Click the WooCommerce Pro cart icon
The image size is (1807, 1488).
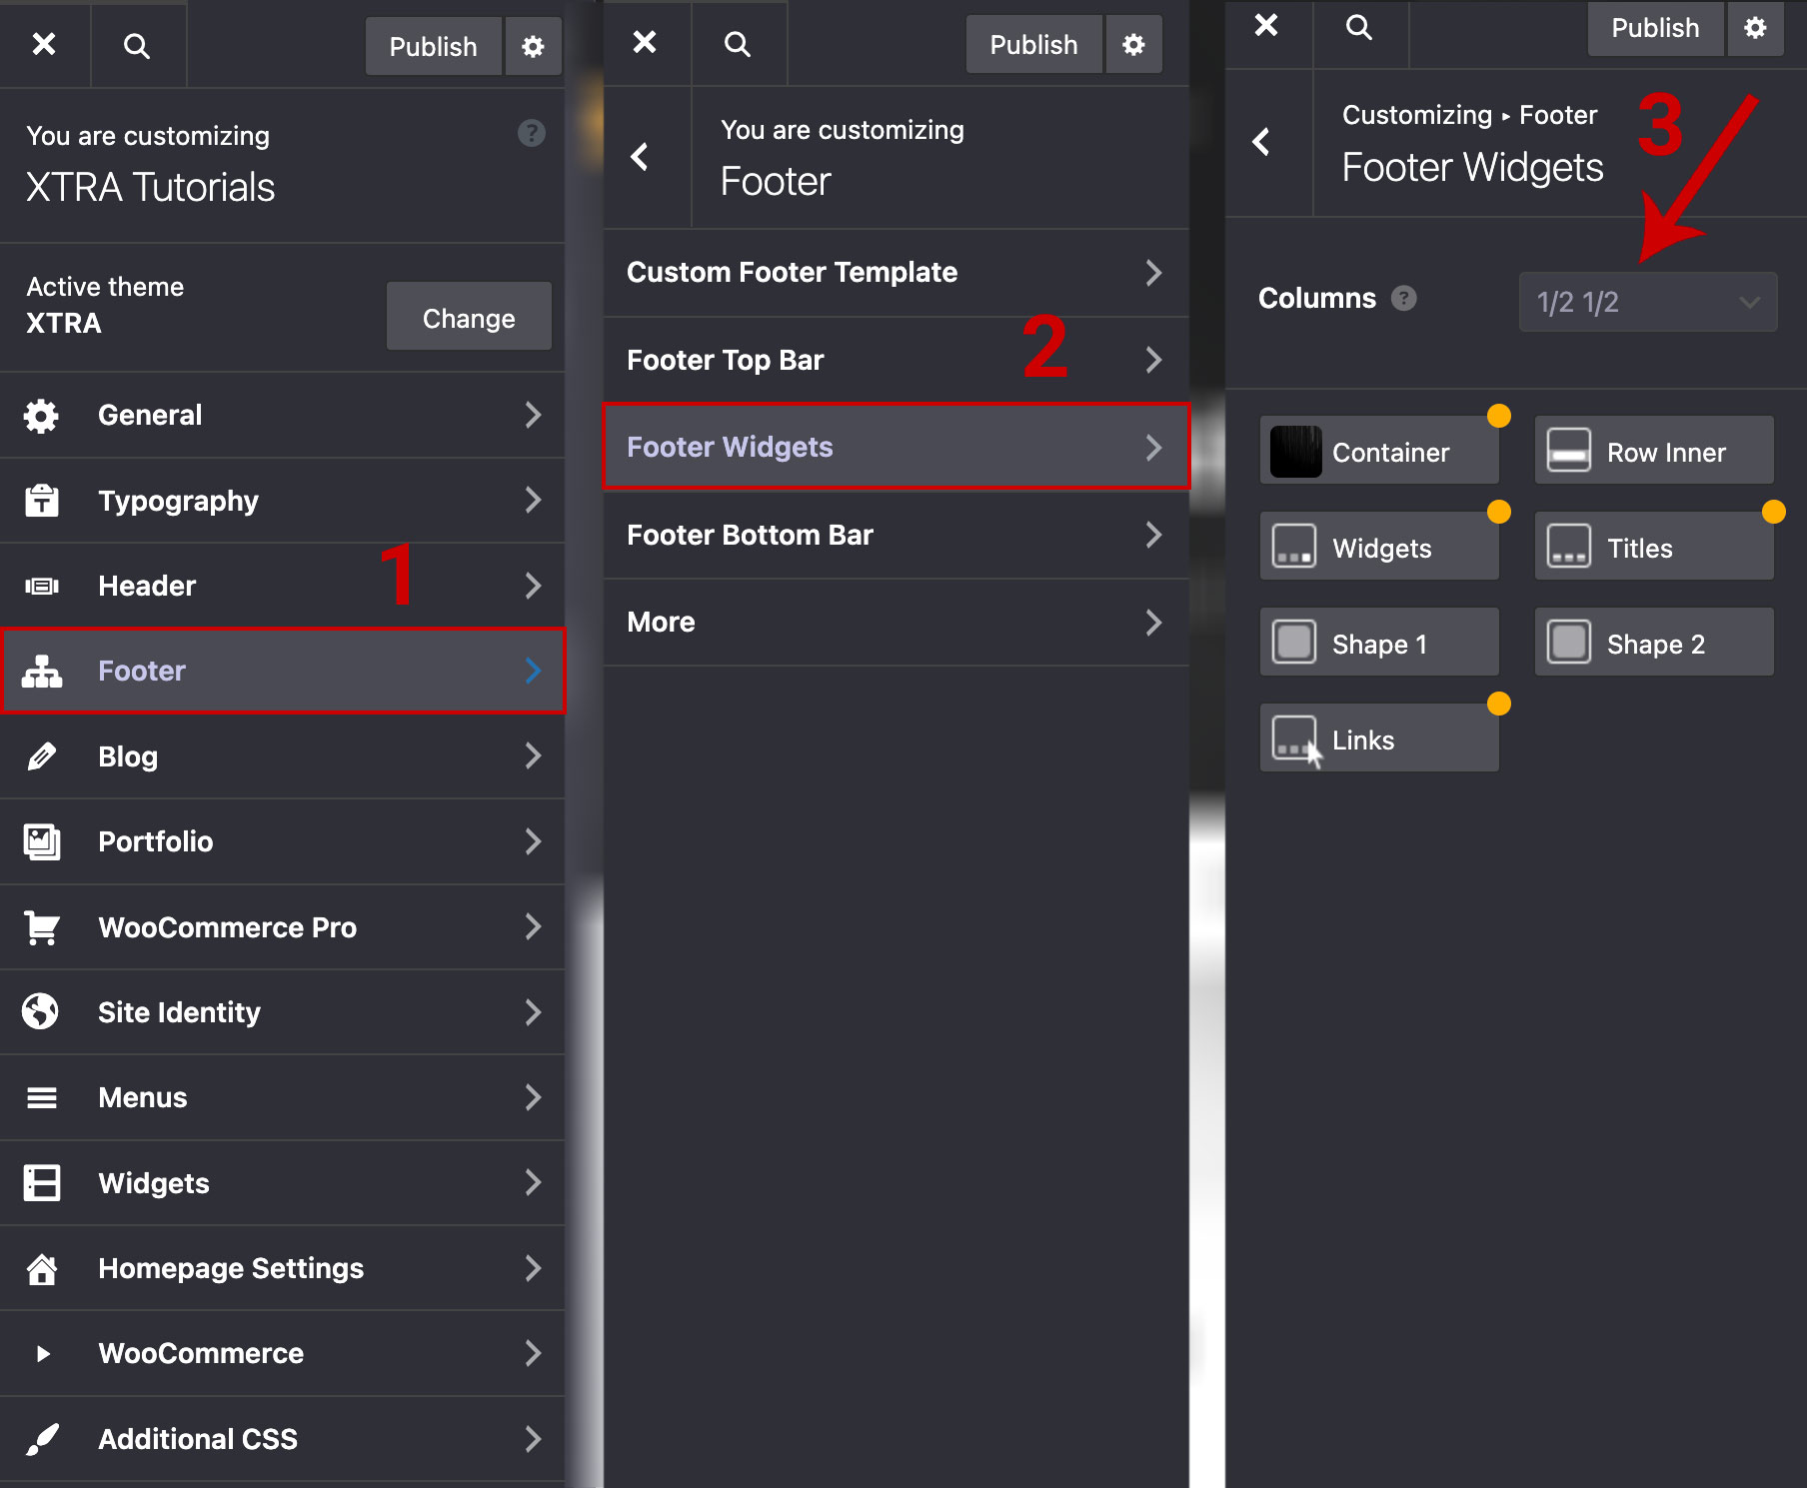41,927
